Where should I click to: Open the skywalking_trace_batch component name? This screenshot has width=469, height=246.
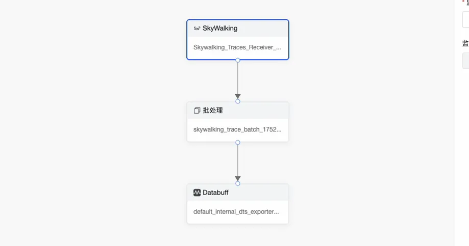coord(237,129)
